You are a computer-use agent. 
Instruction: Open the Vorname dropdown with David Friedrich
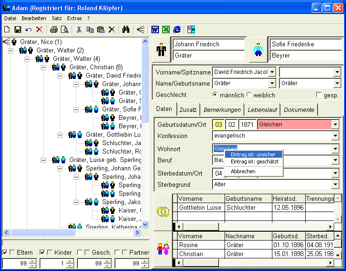(x=272, y=72)
